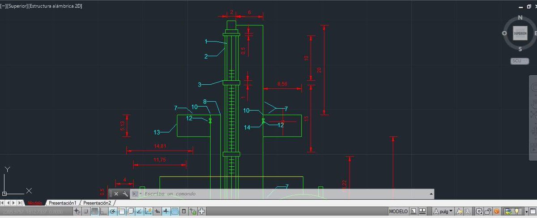Viewport: 537px width, 218px height.
Task: Toggle Transparency display in status bar
Action: [x=175, y=211]
